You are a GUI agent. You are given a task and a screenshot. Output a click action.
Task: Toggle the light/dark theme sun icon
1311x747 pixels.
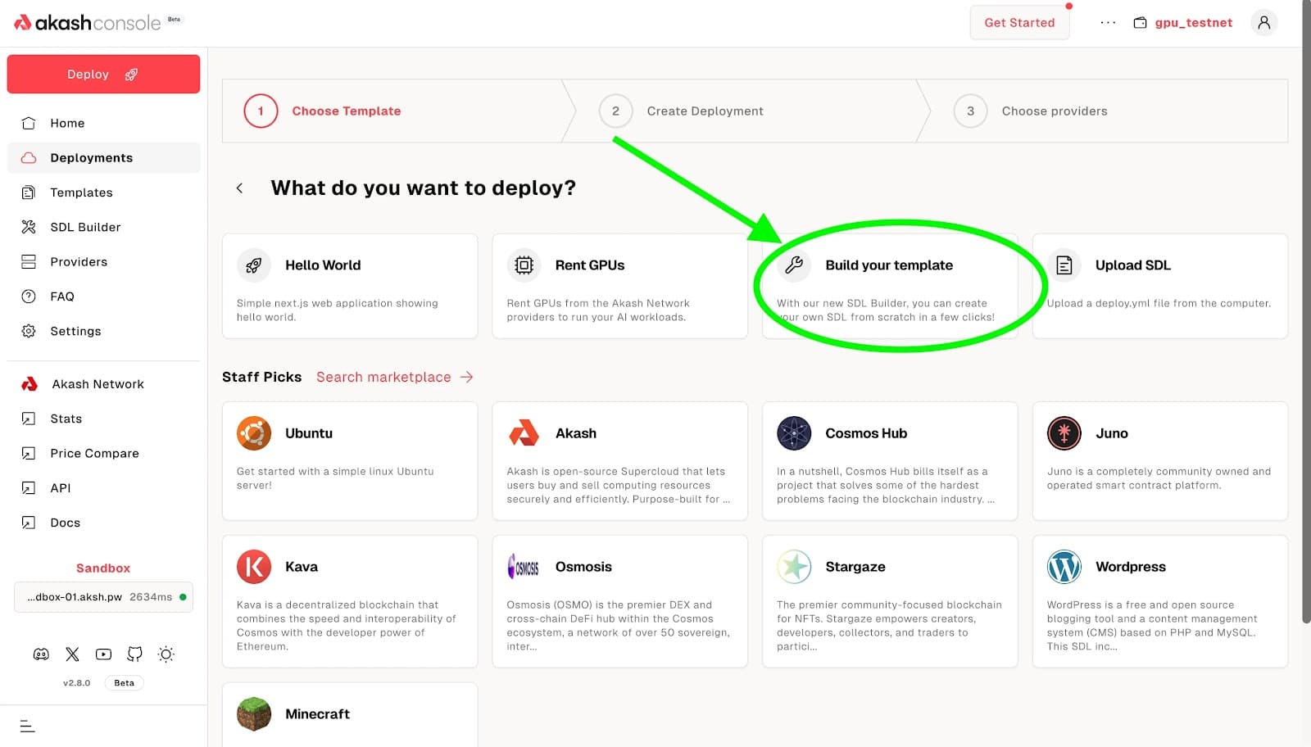pyautogui.click(x=166, y=654)
